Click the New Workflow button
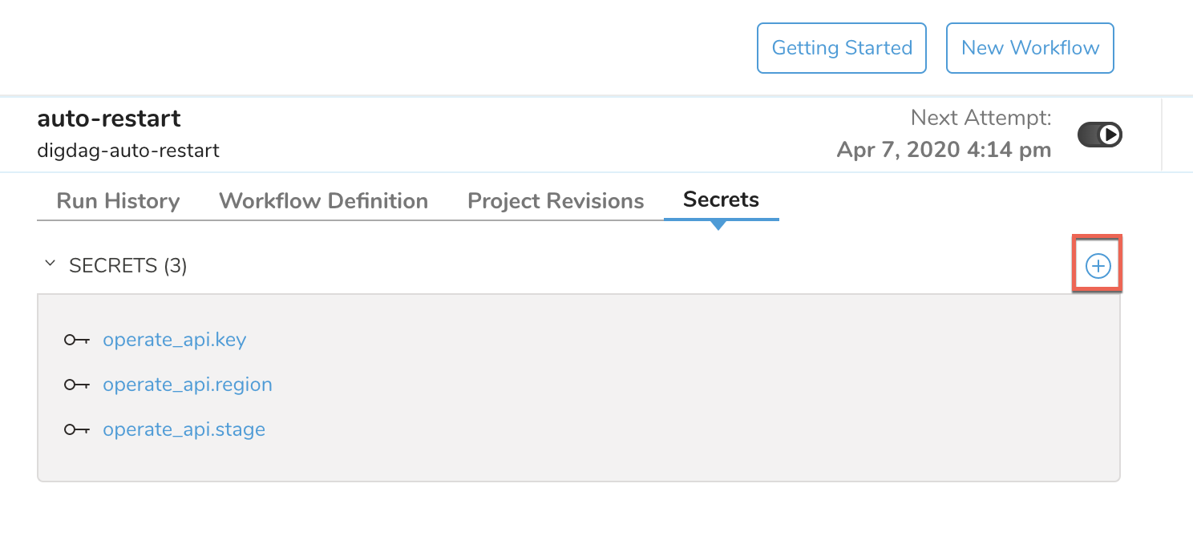 [1030, 48]
